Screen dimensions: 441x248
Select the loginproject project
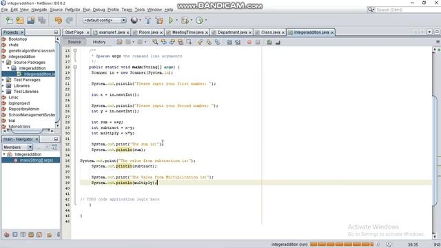(19, 103)
